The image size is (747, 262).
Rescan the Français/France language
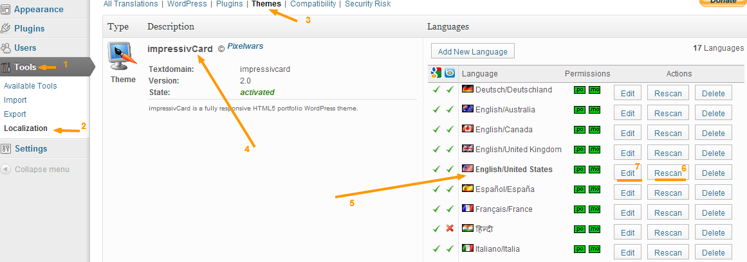pos(668,213)
